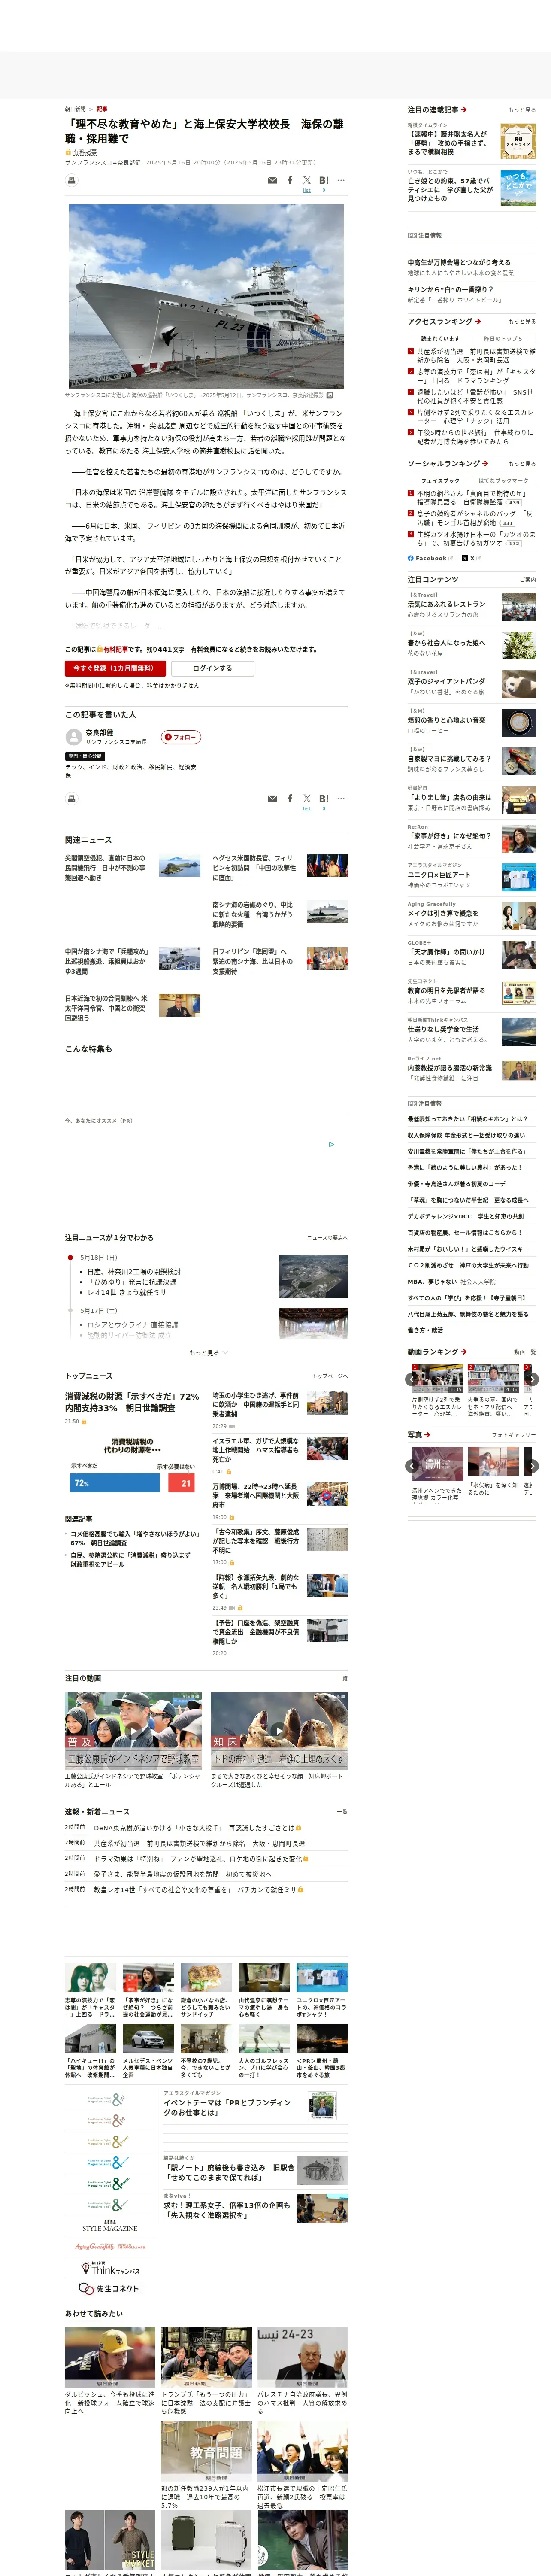Open ニュースの要点へ link
The width and height of the screenshot is (551, 2576).
pos(327,1238)
